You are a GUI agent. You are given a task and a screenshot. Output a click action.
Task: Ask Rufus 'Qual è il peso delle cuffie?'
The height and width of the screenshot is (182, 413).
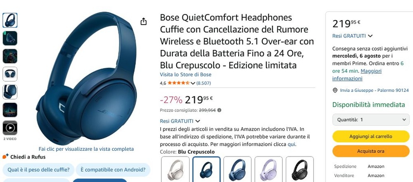coord(38,170)
